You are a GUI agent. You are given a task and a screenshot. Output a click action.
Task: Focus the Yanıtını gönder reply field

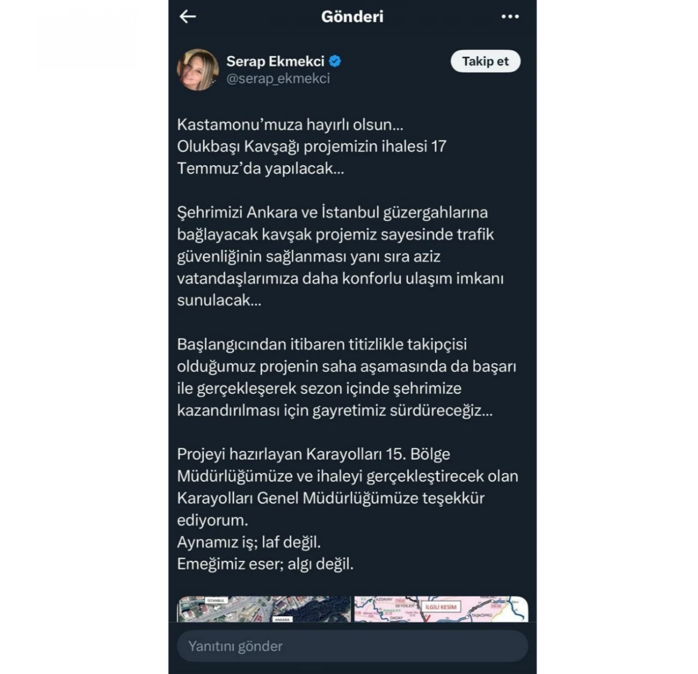(352, 646)
